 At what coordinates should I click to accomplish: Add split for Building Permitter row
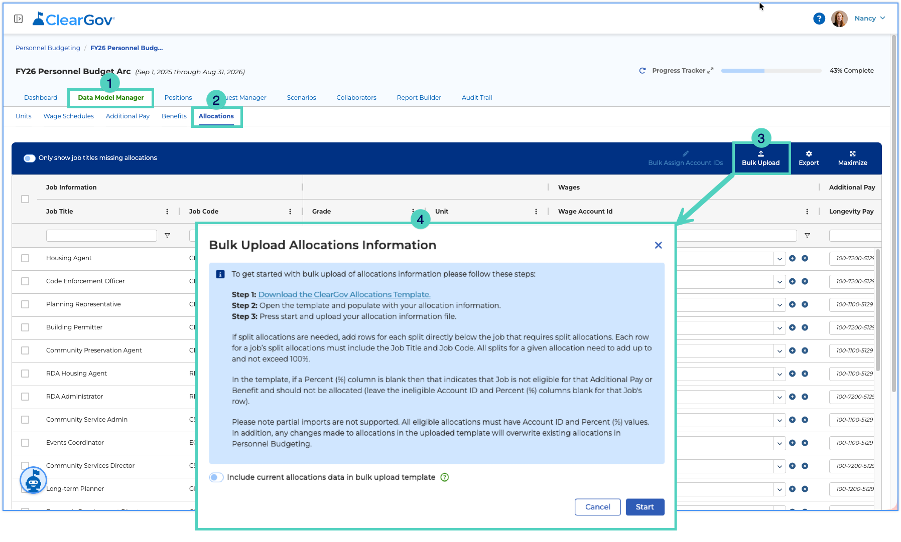coord(792,327)
